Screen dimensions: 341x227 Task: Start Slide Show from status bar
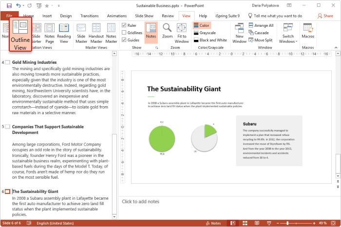tap(269, 223)
